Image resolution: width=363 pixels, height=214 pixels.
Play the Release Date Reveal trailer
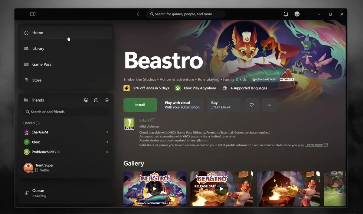222,189
